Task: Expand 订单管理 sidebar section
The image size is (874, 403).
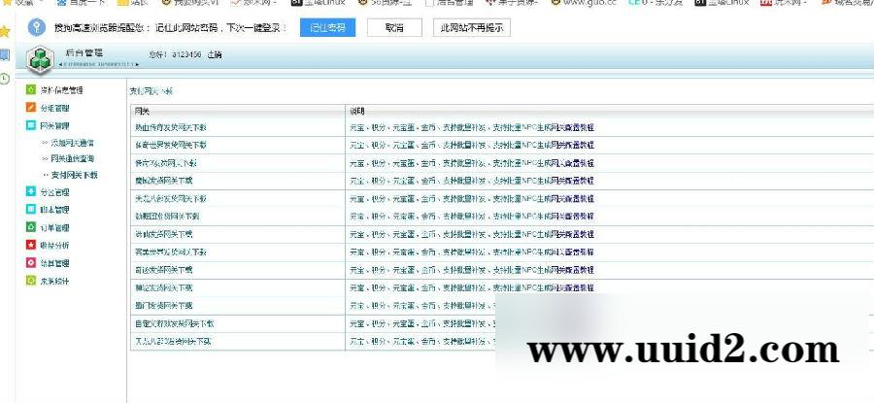Action: [54, 228]
